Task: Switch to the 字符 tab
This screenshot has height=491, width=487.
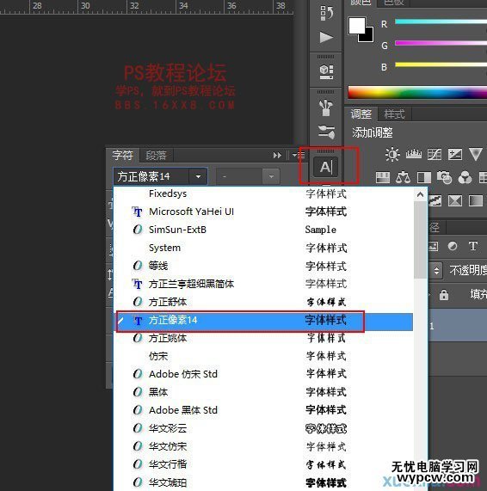Action: pyautogui.click(x=122, y=155)
